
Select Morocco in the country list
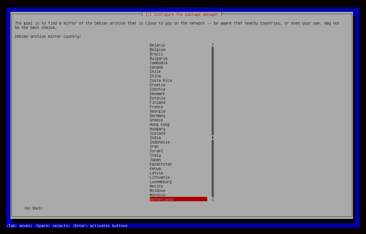pos(157,195)
